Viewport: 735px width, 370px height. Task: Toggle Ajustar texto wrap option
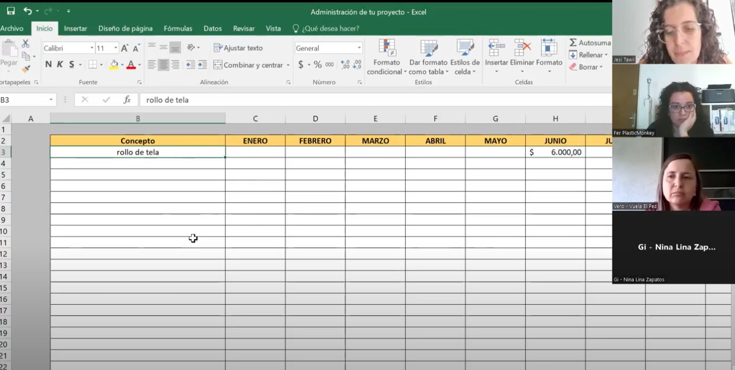pos(238,48)
